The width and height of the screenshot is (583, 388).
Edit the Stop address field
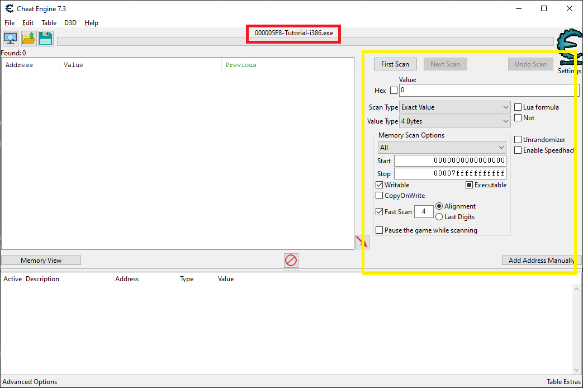450,173
